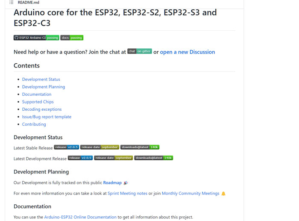This screenshot has width=299, height=221.
Task: Click development downloads@latest 140k badge
Action: pos(154,158)
